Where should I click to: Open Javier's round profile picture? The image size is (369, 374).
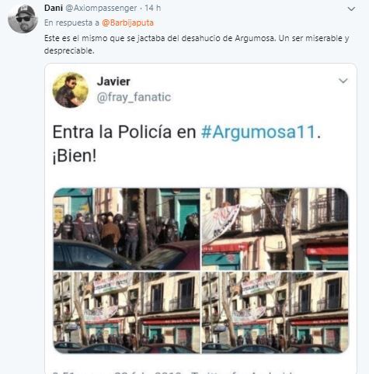(x=71, y=90)
